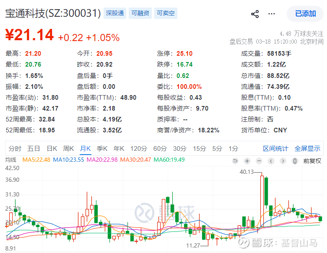Screen dimensions: 327x253
Task: Click the 今开 value 20.95
Action: tap(104, 54)
